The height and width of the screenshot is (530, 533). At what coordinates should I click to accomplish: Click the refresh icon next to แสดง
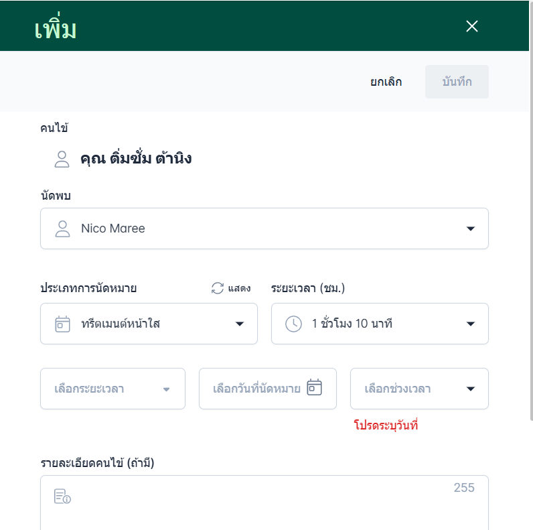[218, 288]
